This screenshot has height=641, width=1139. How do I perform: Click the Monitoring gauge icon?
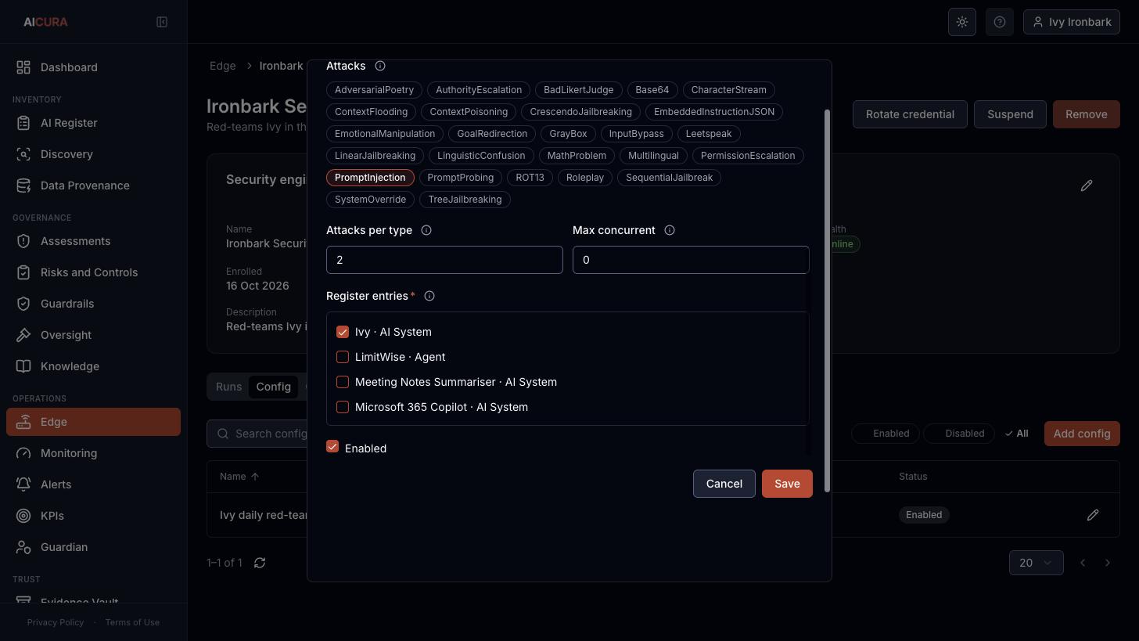[23, 453]
